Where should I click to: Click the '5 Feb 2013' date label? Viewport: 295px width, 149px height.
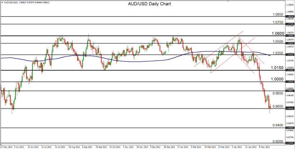(196, 147)
